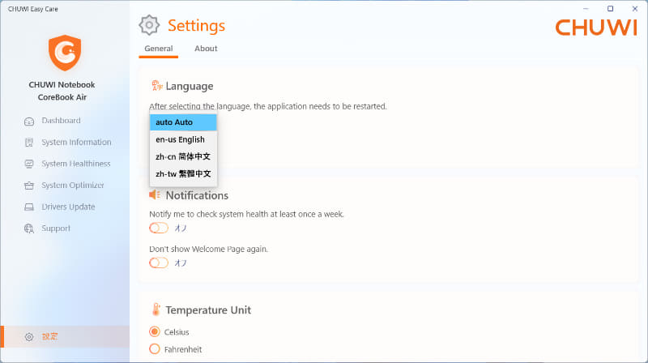This screenshot has width=648, height=363.
Task: Switch to the About tab
Action: click(x=206, y=49)
